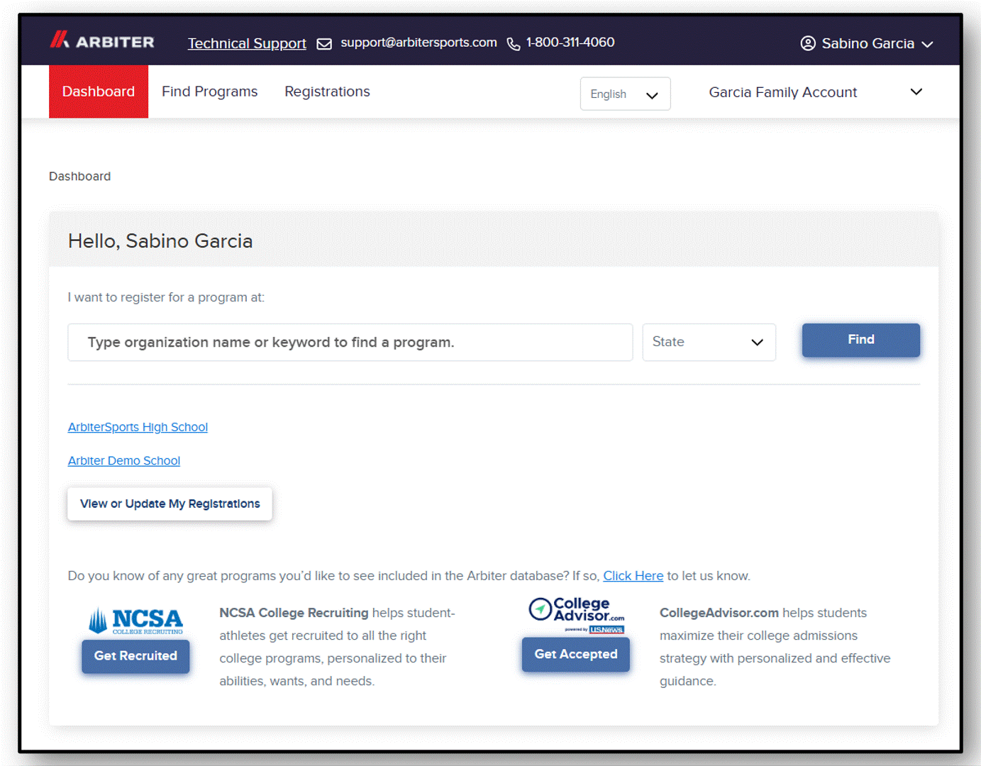Expand the Sabino Garcia user menu
The width and height of the screenshot is (981, 766).
click(867, 43)
